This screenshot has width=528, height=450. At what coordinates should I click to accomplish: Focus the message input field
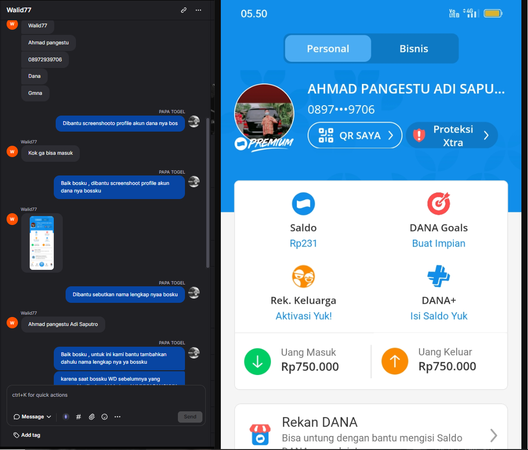106,395
